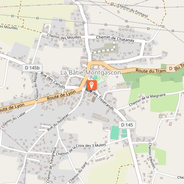The image size is (184, 184).
Task: Select the Chemin de la Maigrière label
Action: pos(147,100)
